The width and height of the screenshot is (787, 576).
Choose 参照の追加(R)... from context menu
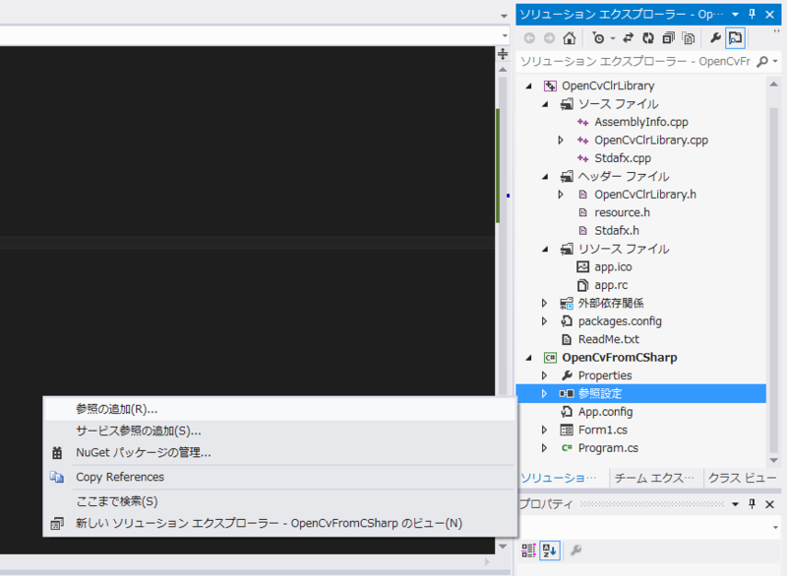[279, 409]
